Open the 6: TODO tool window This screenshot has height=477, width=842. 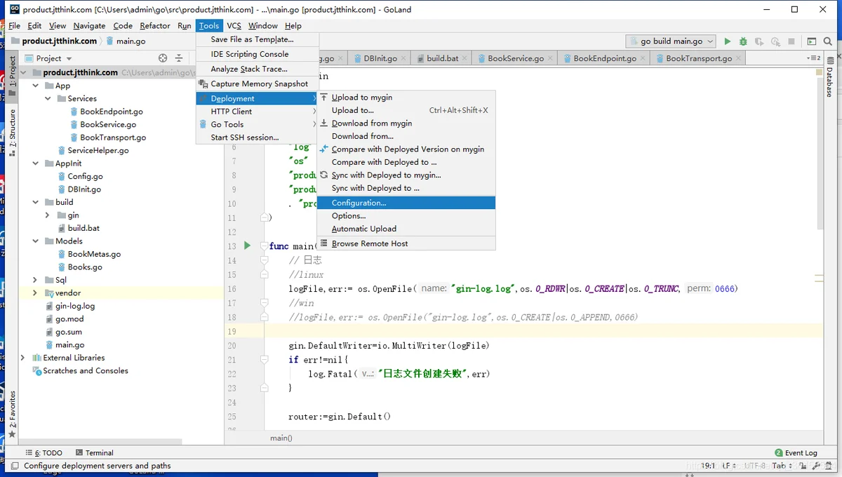(x=44, y=453)
